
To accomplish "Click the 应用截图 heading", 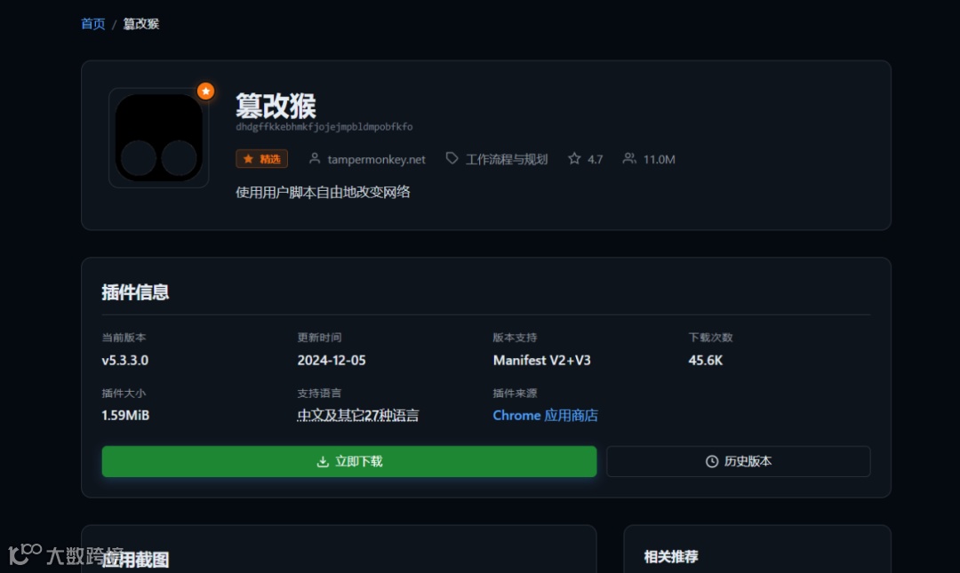I will click(135, 560).
